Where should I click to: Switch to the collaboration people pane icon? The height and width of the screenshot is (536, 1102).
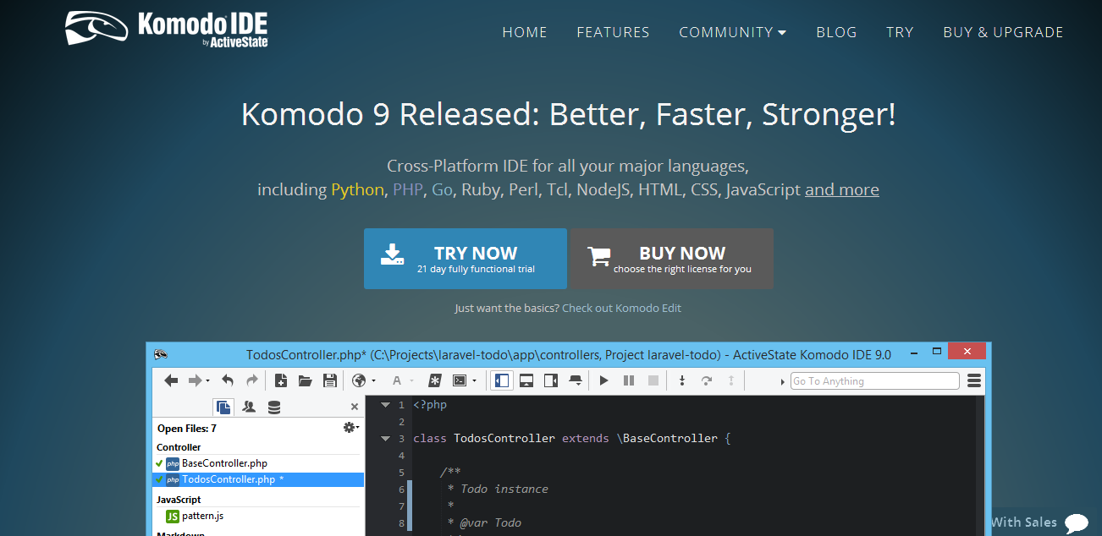(249, 407)
